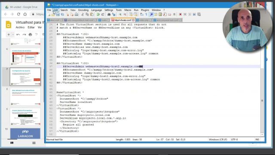
Task: Click the line 'NameVirtualHost *' in editor
Action: coord(70,93)
